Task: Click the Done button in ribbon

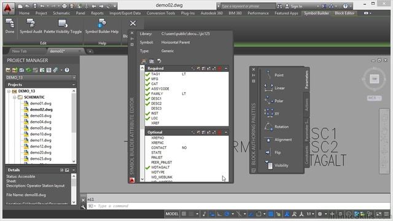Action: [x=10, y=26]
